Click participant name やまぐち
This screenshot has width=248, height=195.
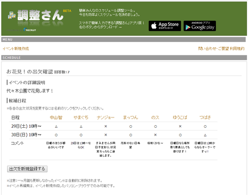pyautogui.click(x=81, y=117)
